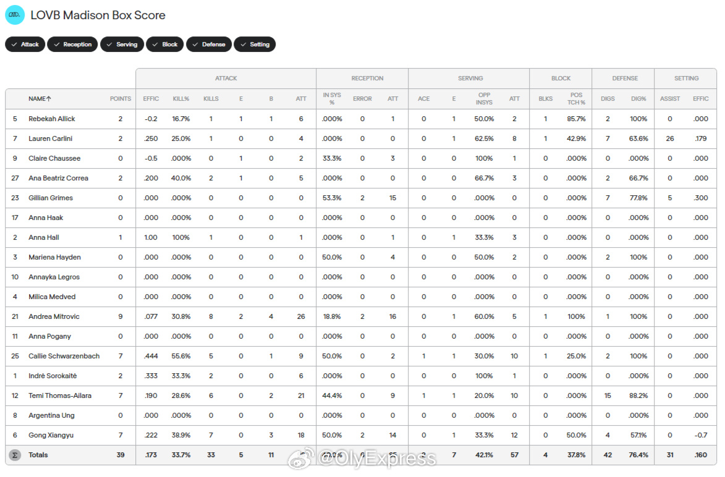Sort by the ASSIST column header
The image size is (725, 477).
coord(670,98)
